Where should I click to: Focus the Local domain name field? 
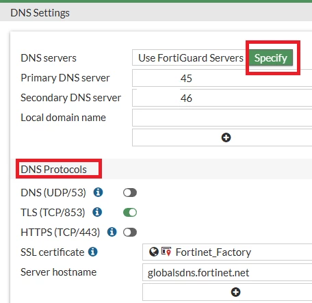pos(222,118)
